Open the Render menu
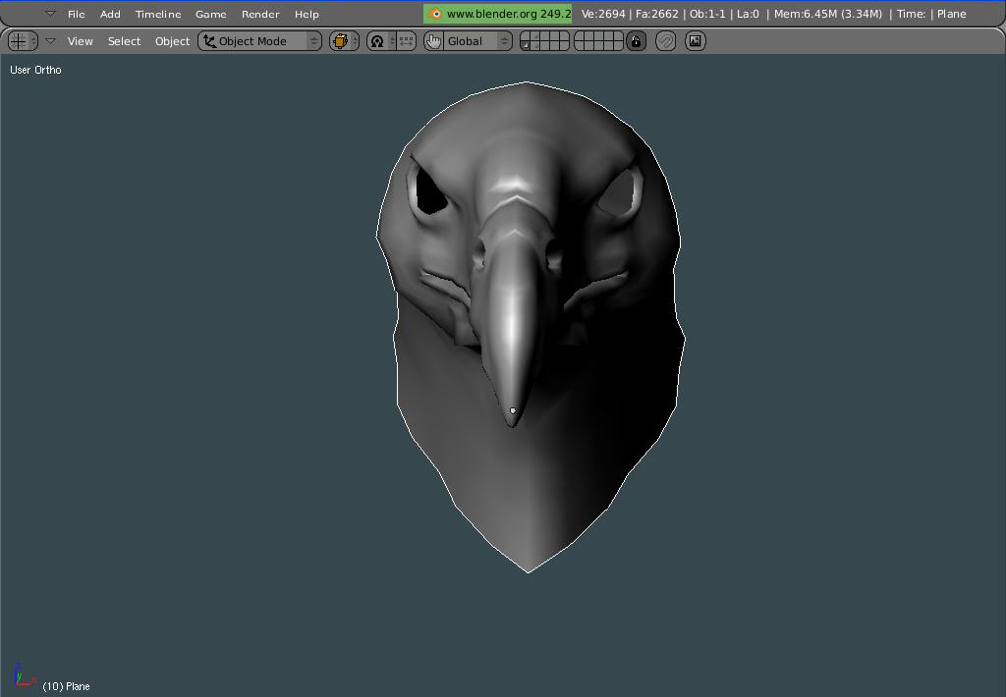The width and height of the screenshot is (1006, 697). (260, 14)
